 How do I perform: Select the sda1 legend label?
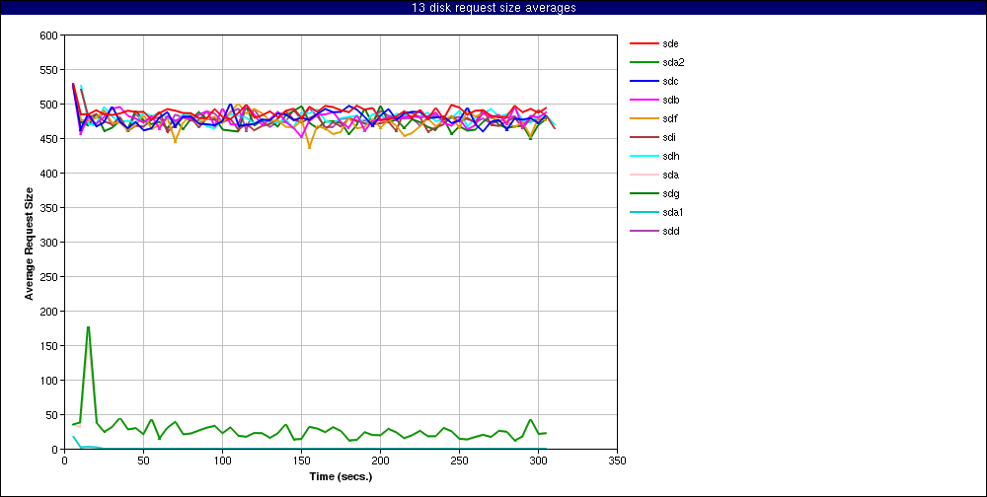(673, 213)
